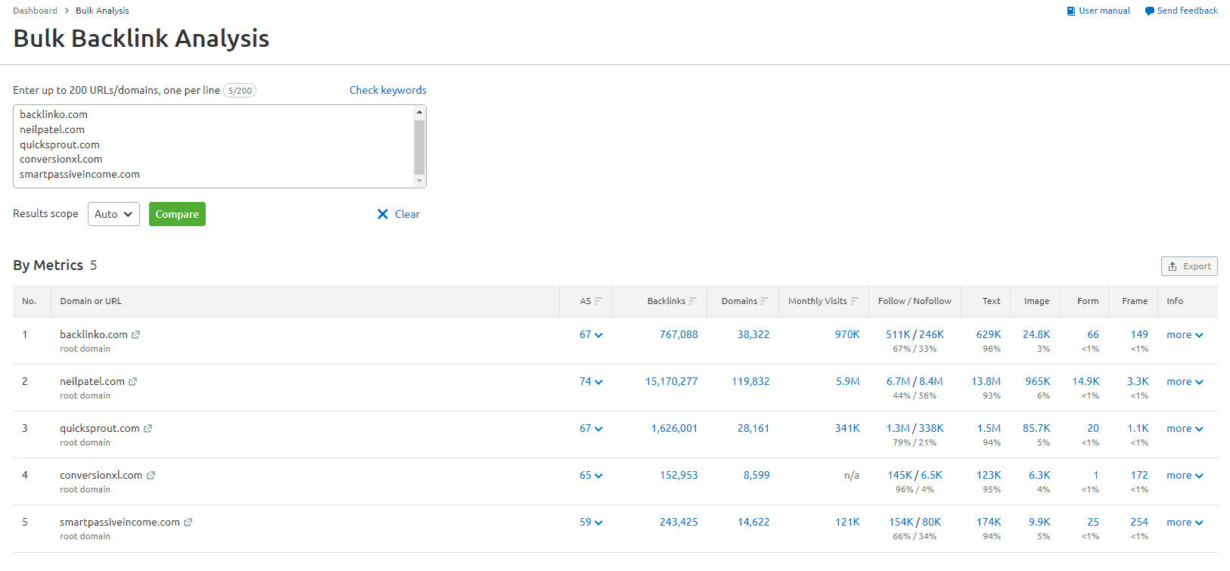Open smartpassiveincome.com external link icon
This screenshot has width=1230, height=571.
188,522
